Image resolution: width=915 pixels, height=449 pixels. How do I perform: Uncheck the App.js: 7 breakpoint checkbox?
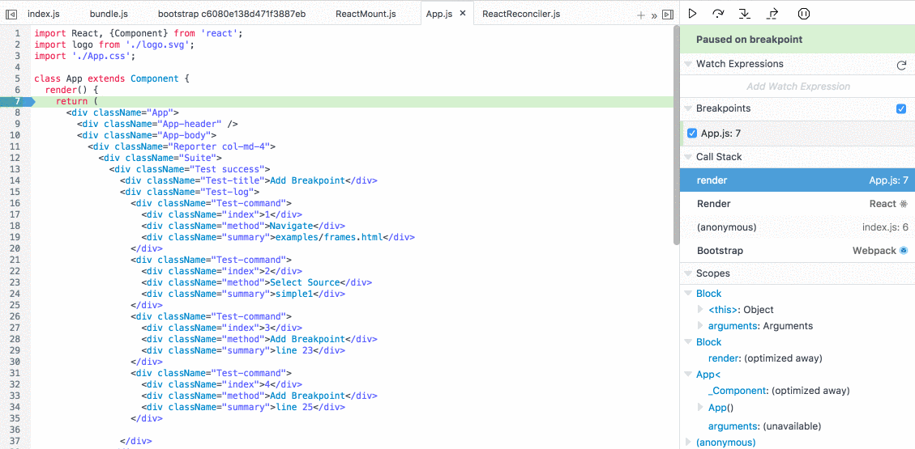coord(692,133)
